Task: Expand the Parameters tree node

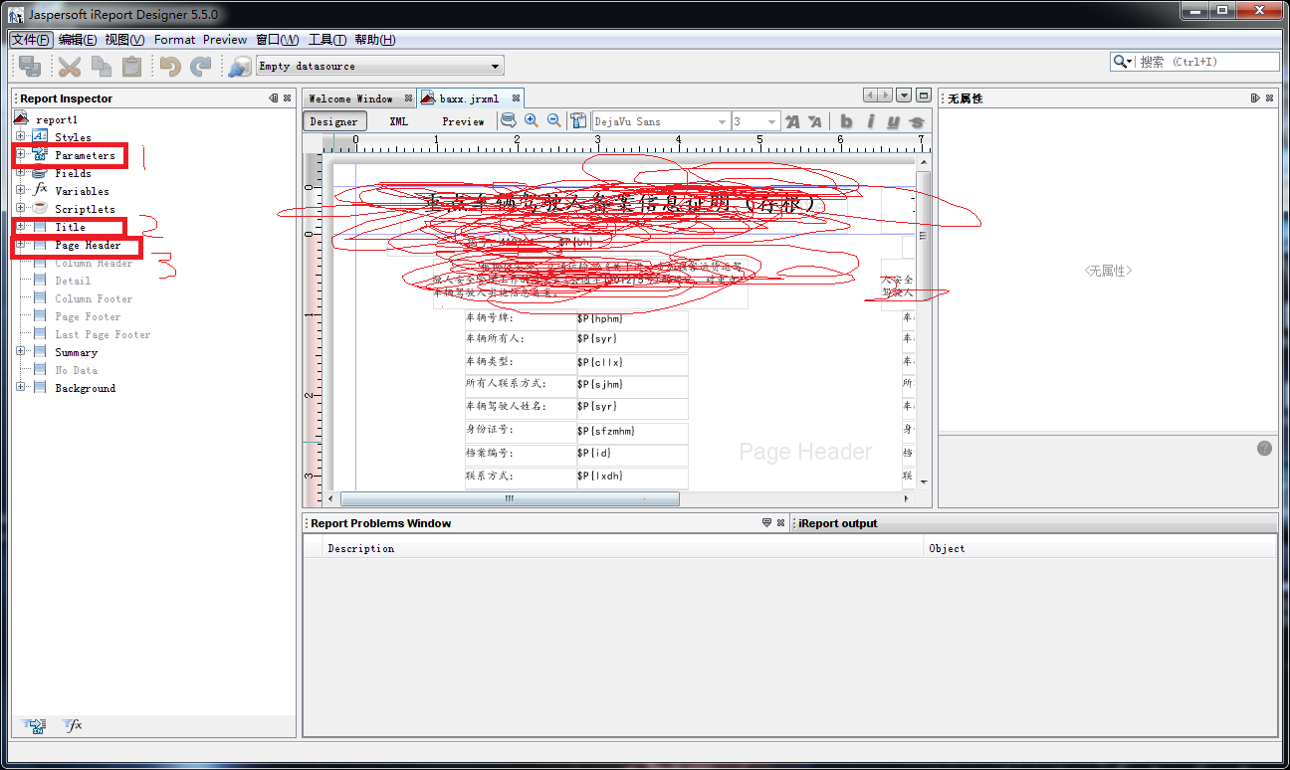Action: coord(21,154)
